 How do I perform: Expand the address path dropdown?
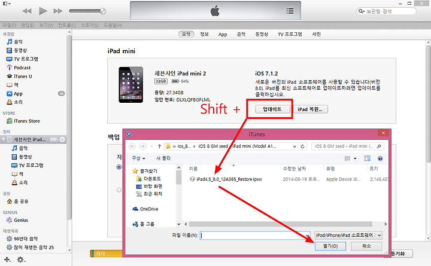click(x=295, y=146)
